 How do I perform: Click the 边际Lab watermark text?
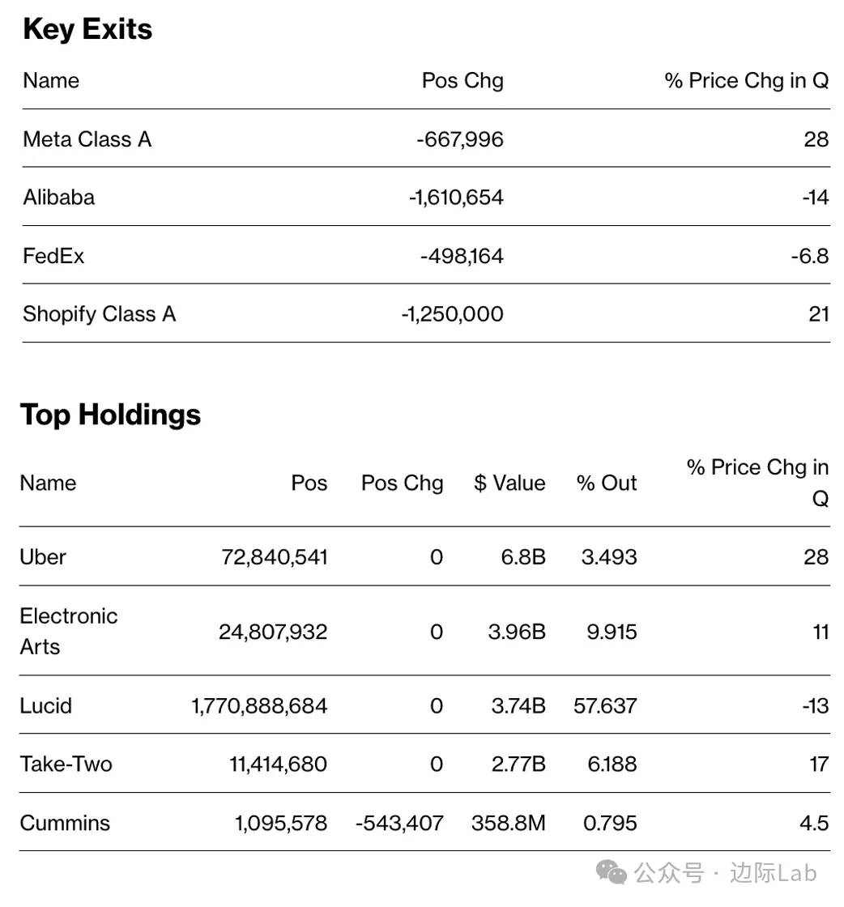click(773, 873)
